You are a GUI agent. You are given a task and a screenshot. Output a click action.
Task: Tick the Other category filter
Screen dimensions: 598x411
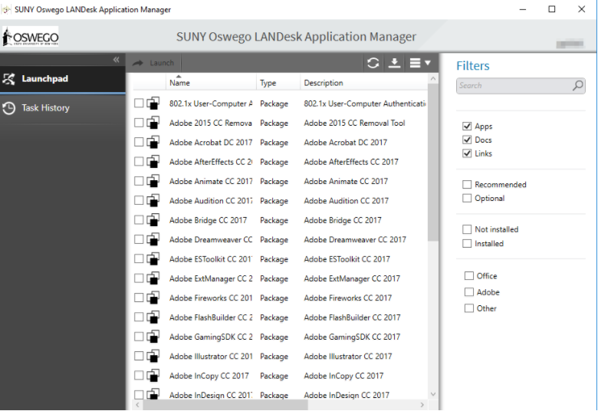pos(468,308)
